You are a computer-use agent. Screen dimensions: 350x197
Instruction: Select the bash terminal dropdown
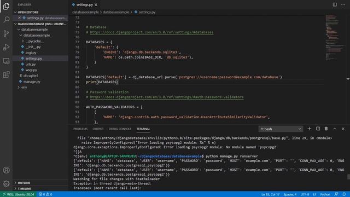281,129
